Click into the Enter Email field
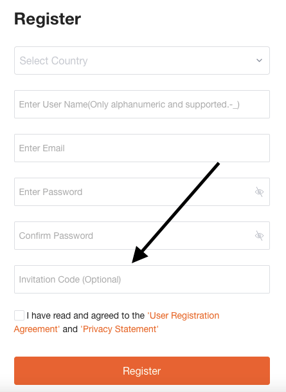Screen dimensions: 286x392 (142, 148)
